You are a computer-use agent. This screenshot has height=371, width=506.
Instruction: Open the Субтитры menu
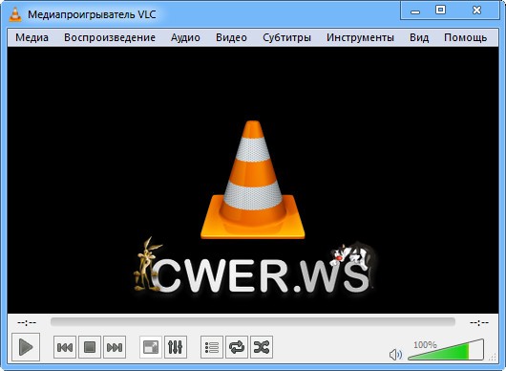point(286,37)
